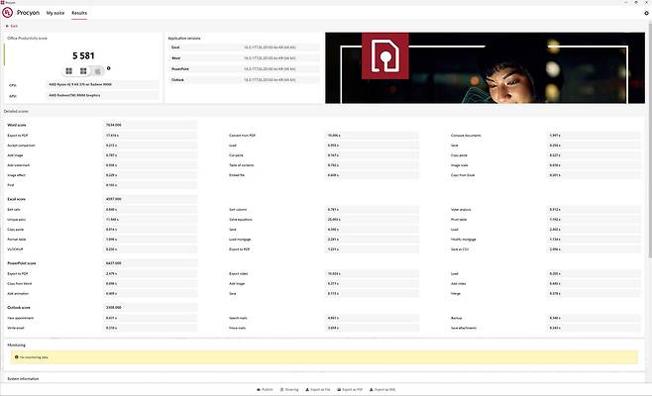Click the 5 581 Office Productivity score
Screen dimensions: 652x396
point(83,55)
